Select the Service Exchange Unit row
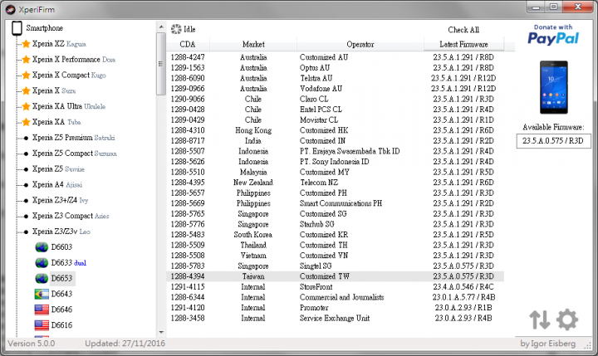This screenshot has width=598, height=356. 336,318
